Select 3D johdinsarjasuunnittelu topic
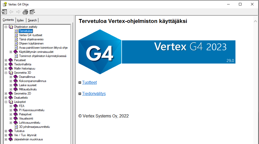The height and width of the screenshot is (144, 259). coord(34,127)
